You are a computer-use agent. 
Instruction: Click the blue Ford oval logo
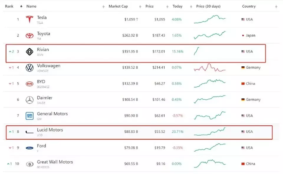[29, 148]
